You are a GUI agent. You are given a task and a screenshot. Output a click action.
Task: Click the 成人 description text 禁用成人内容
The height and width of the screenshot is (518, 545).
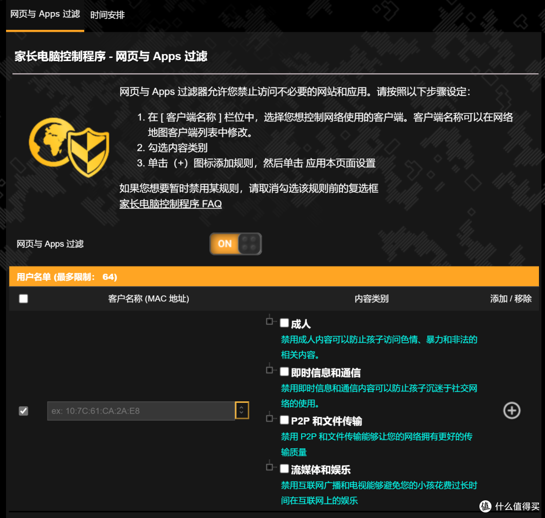pos(379,347)
